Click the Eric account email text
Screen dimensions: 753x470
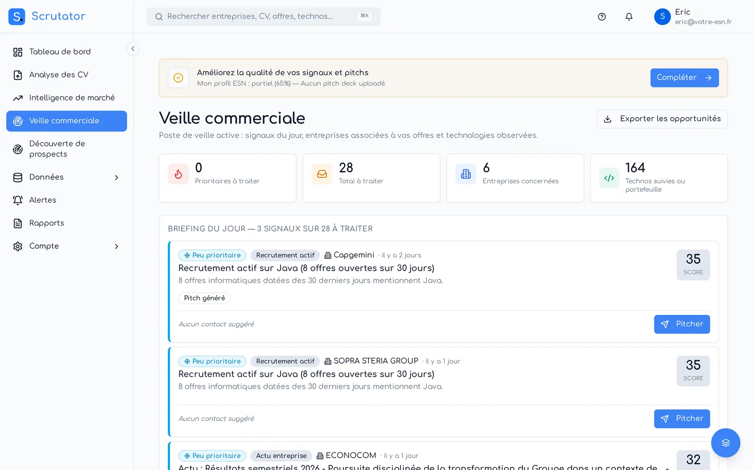click(x=703, y=22)
